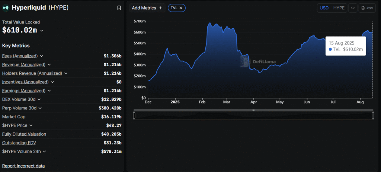Click the right handle of range slider
Viewport: 381px width, 172px height.
(x=373, y=115)
